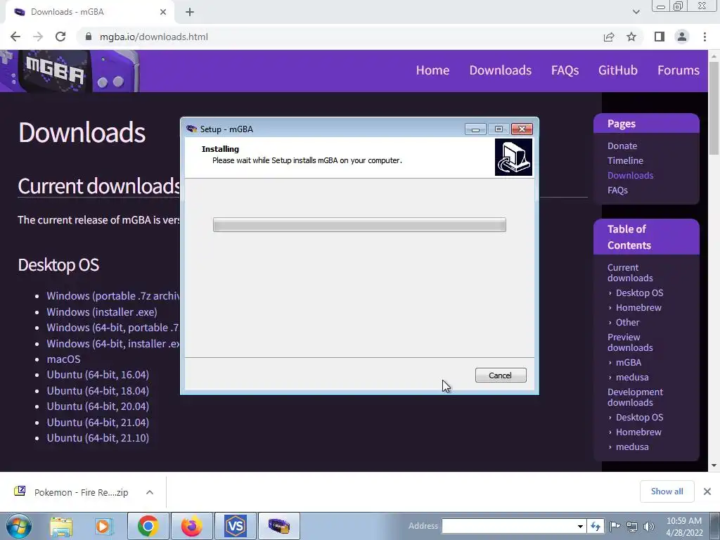Click the volume speaker tray icon
Viewport: 720px width, 540px height.
coord(649,527)
